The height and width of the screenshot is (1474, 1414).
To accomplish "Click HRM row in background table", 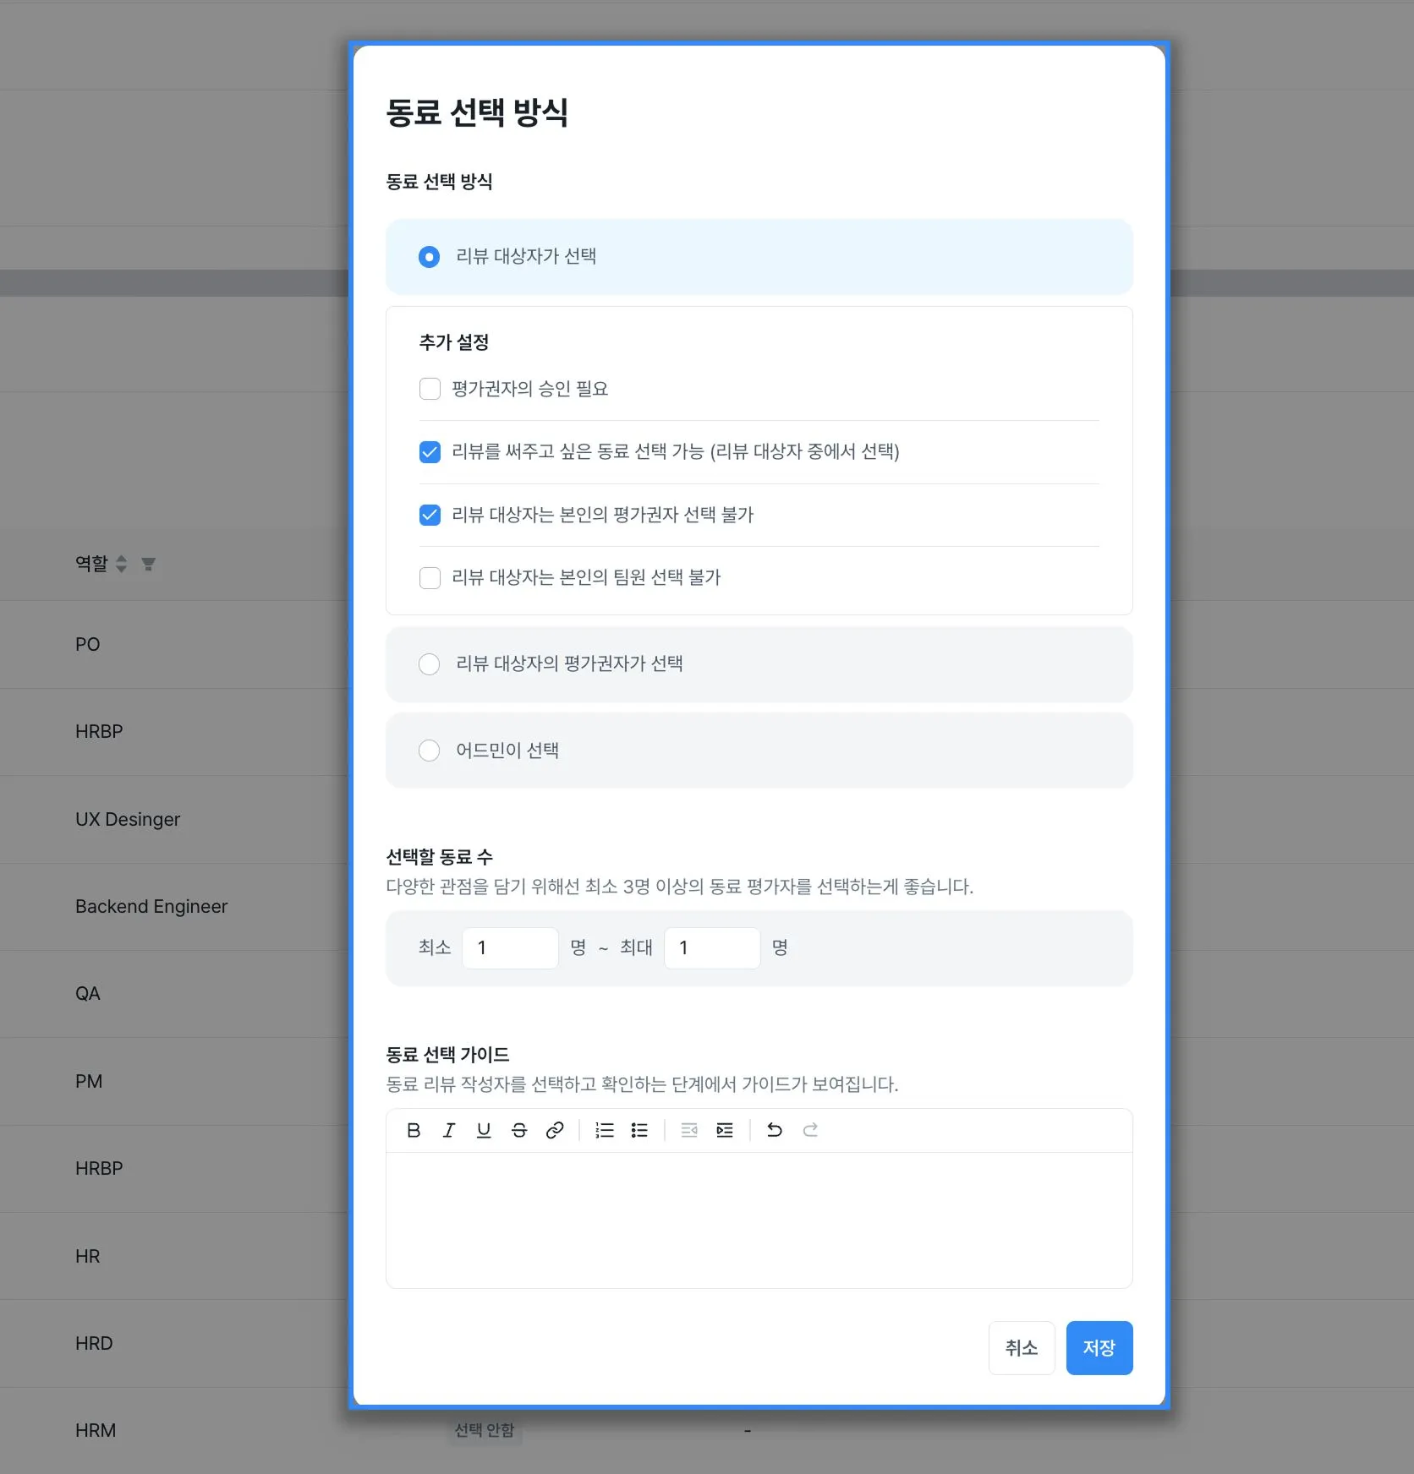I will (x=96, y=1431).
